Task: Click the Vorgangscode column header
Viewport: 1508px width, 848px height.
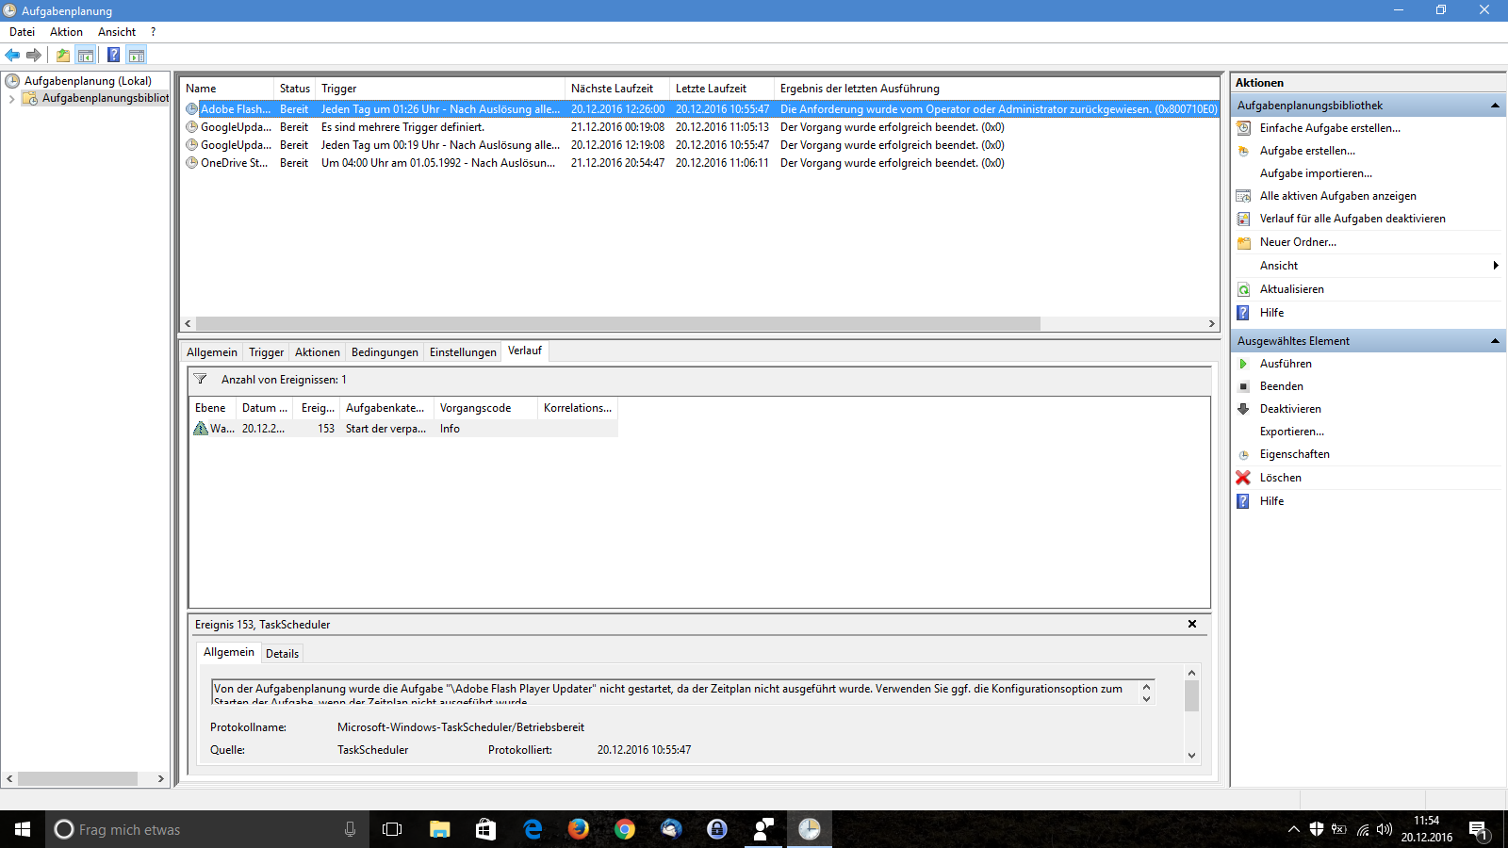Action: [x=485, y=408]
